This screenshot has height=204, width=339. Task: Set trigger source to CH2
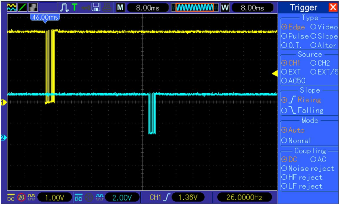click(x=320, y=63)
